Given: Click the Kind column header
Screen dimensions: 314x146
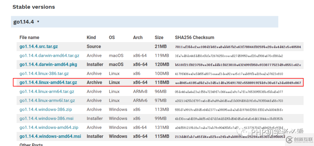Looking at the screenshot, I should (91, 37).
